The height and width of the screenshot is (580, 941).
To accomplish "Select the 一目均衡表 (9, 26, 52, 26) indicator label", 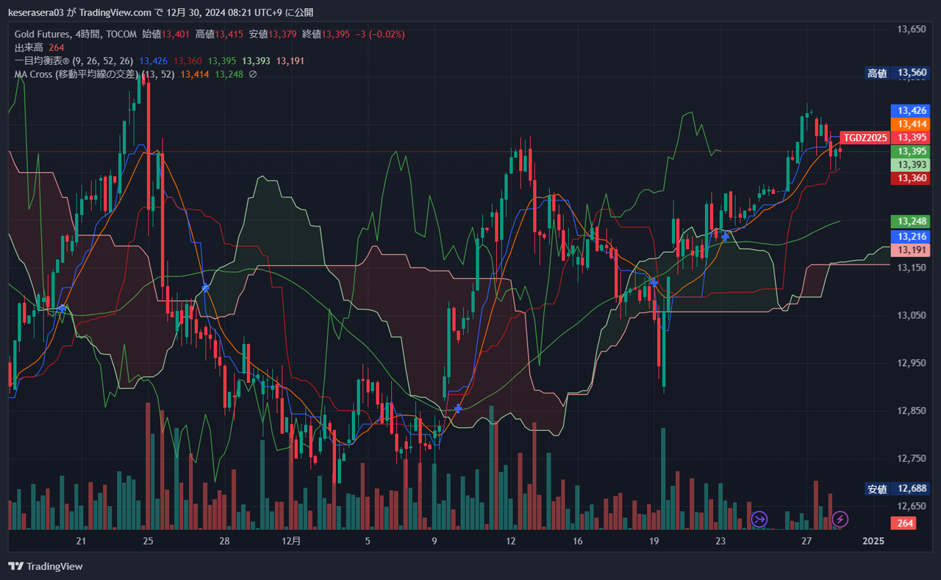I will [74, 61].
